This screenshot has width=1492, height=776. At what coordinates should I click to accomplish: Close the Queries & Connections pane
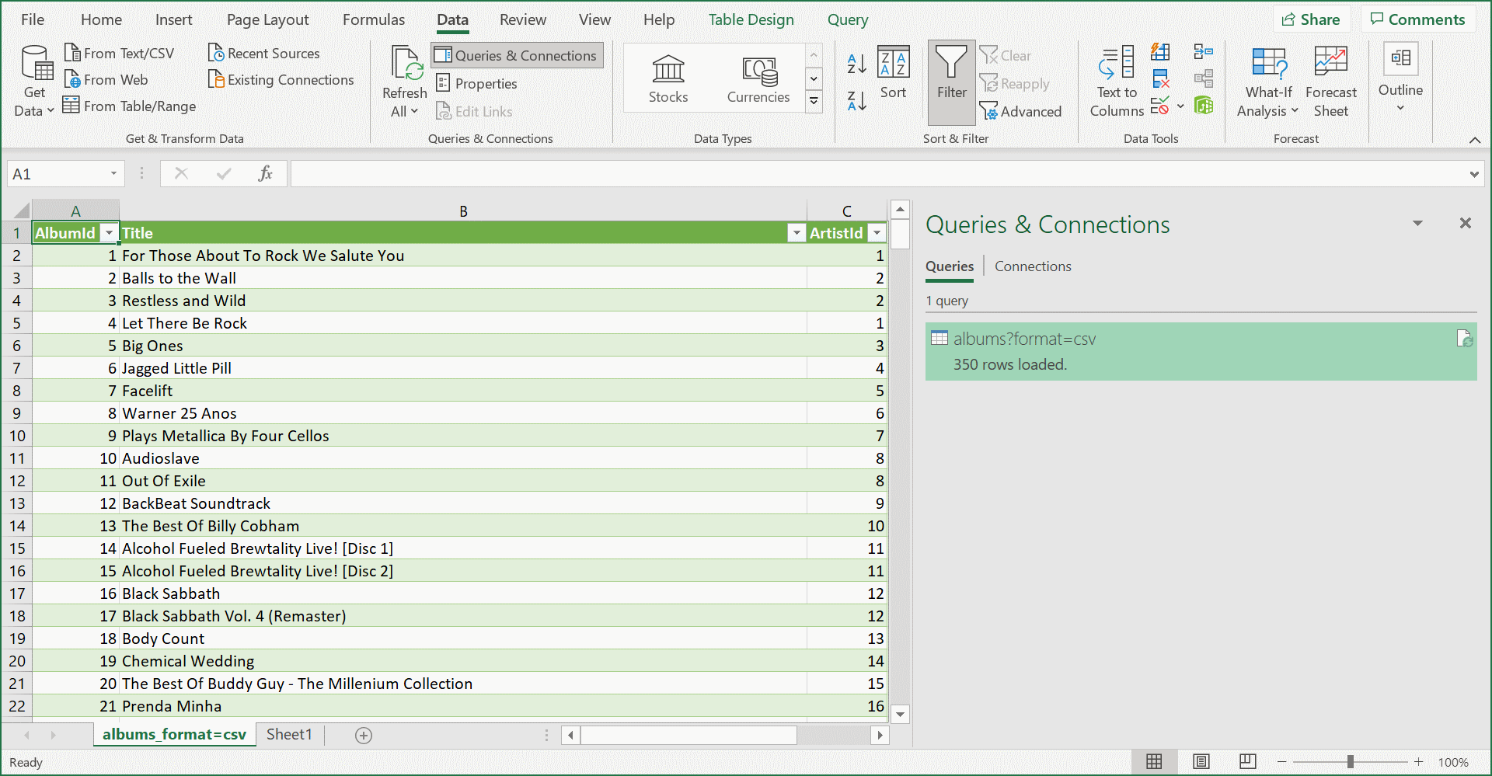pyautogui.click(x=1466, y=224)
